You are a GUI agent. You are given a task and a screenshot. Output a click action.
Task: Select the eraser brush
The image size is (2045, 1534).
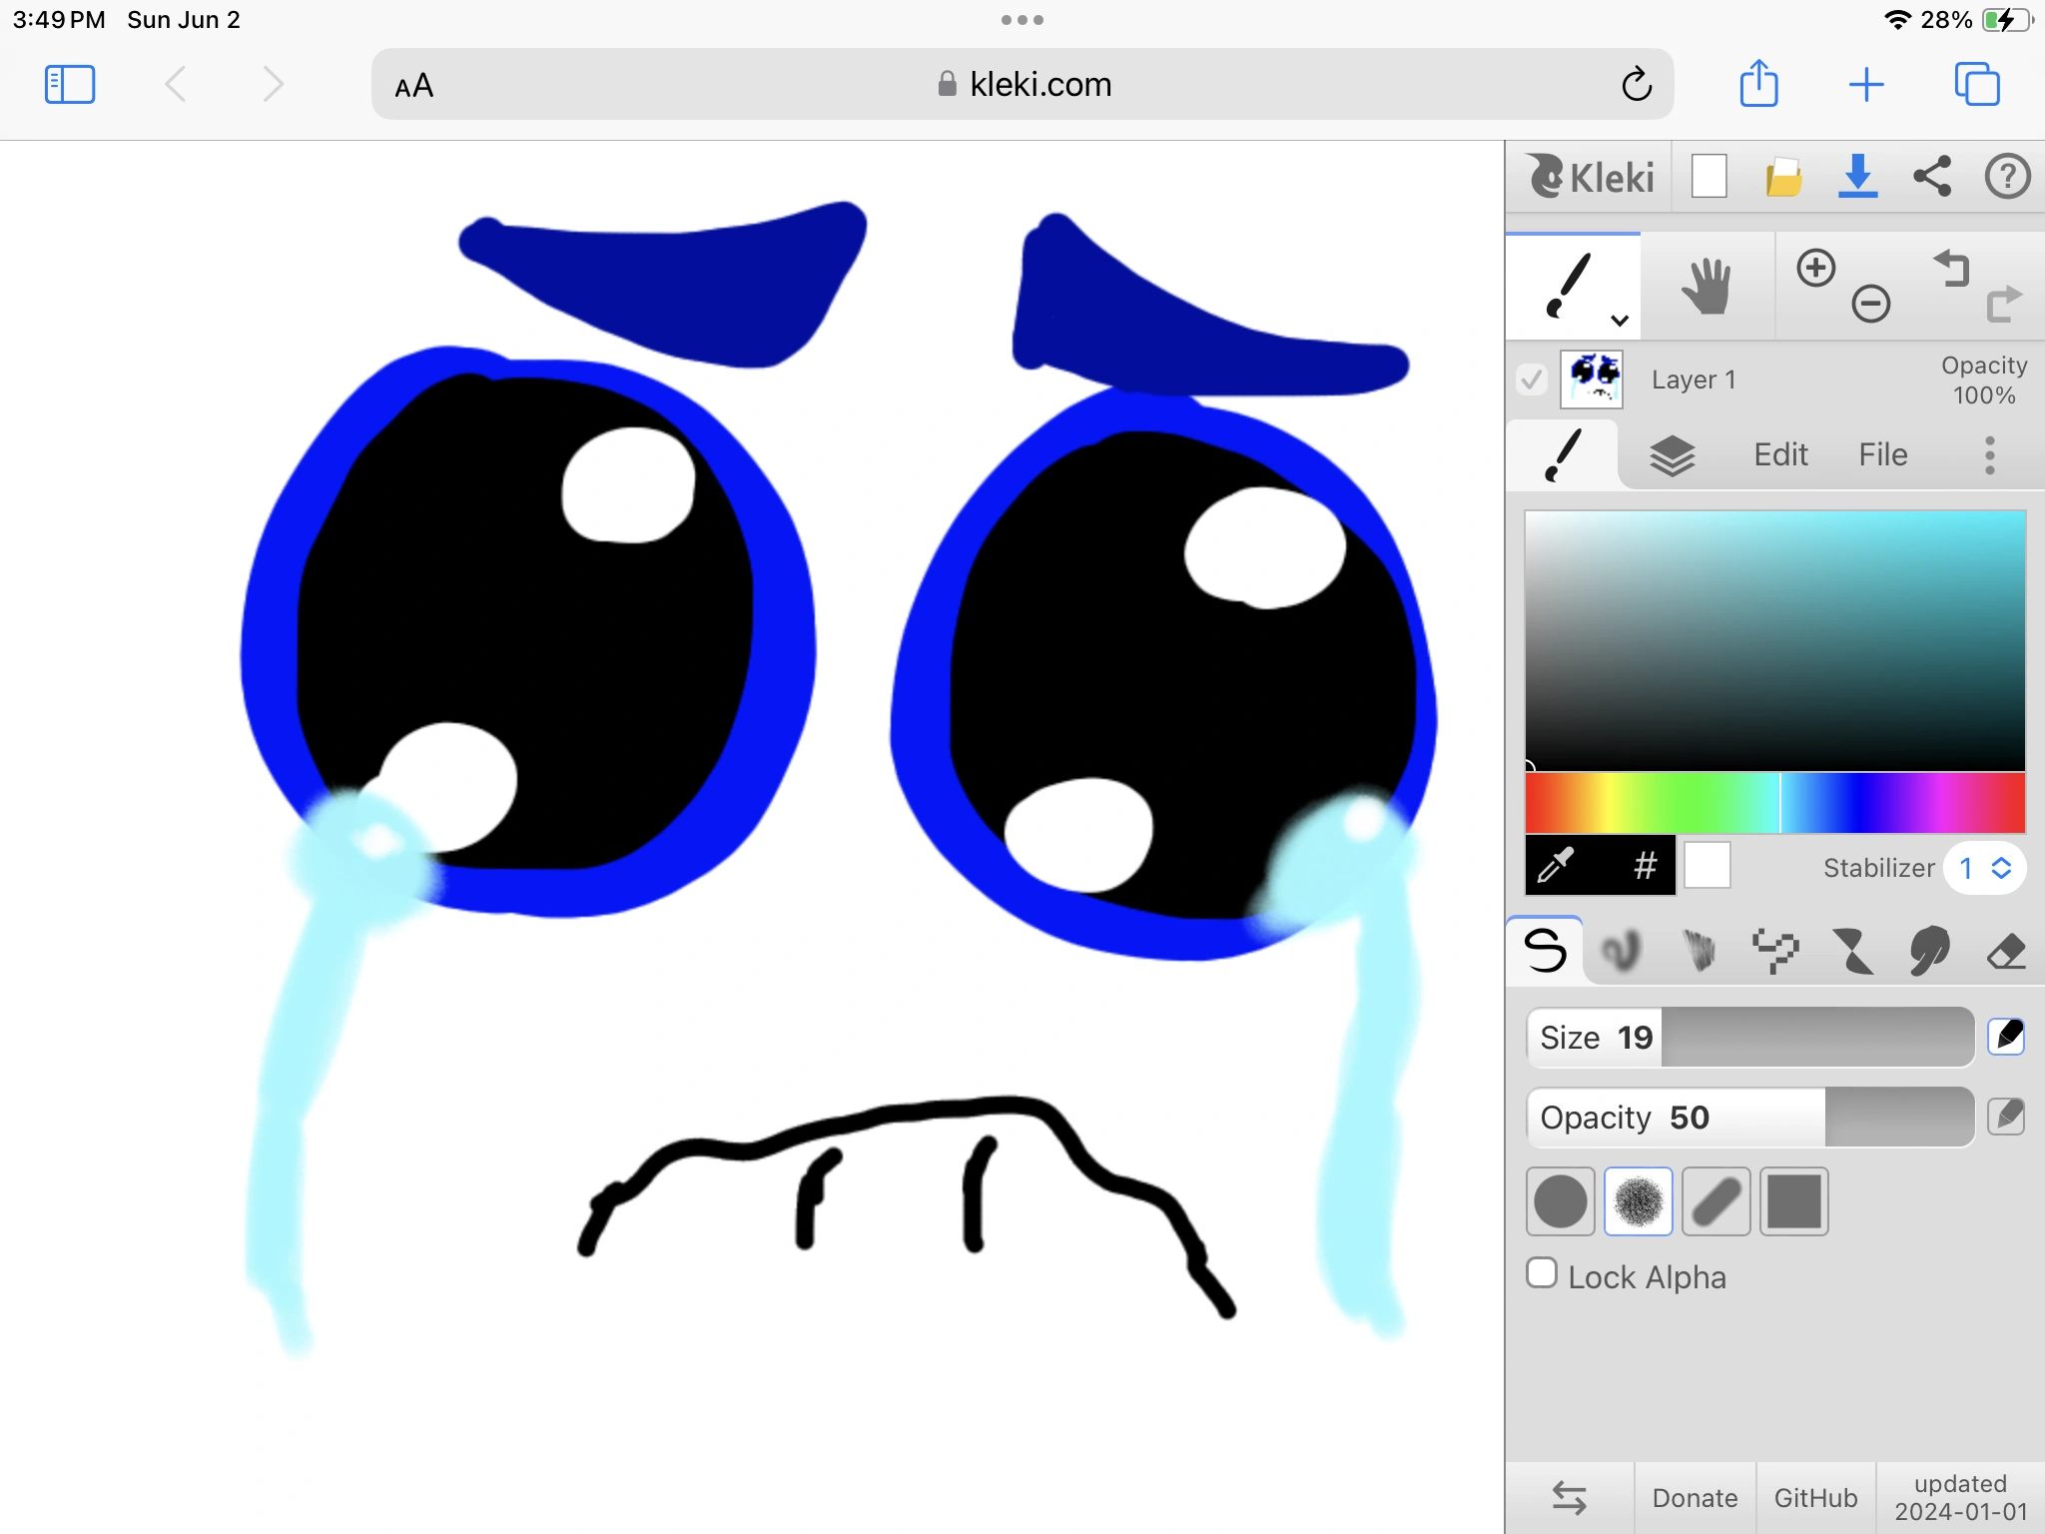(2005, 951)
